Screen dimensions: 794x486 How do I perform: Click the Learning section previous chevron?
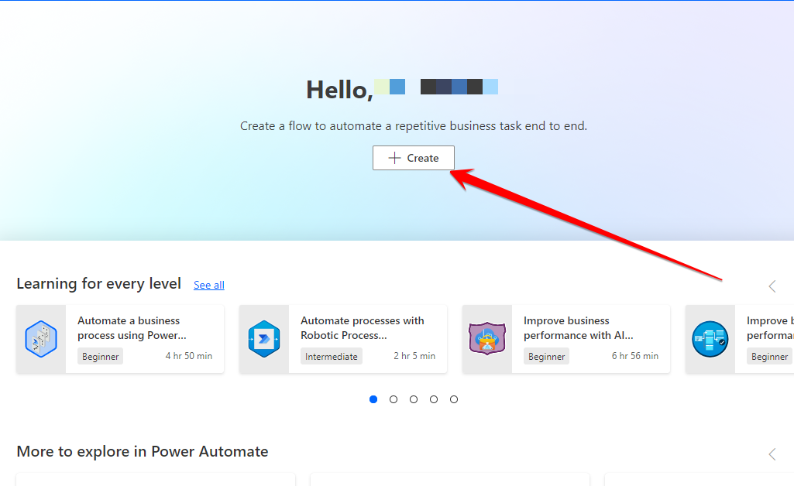tap(772, 286)
